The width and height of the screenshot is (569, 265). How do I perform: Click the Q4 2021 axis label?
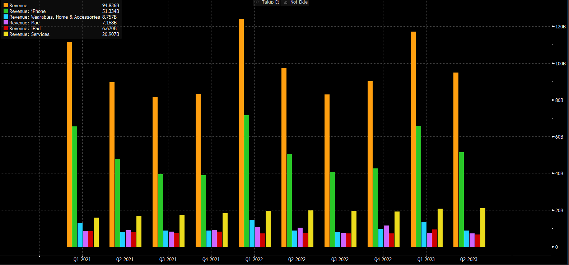[x=211, y=259]
